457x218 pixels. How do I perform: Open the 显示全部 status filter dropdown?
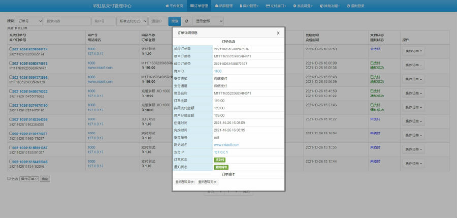pos(208,21)
